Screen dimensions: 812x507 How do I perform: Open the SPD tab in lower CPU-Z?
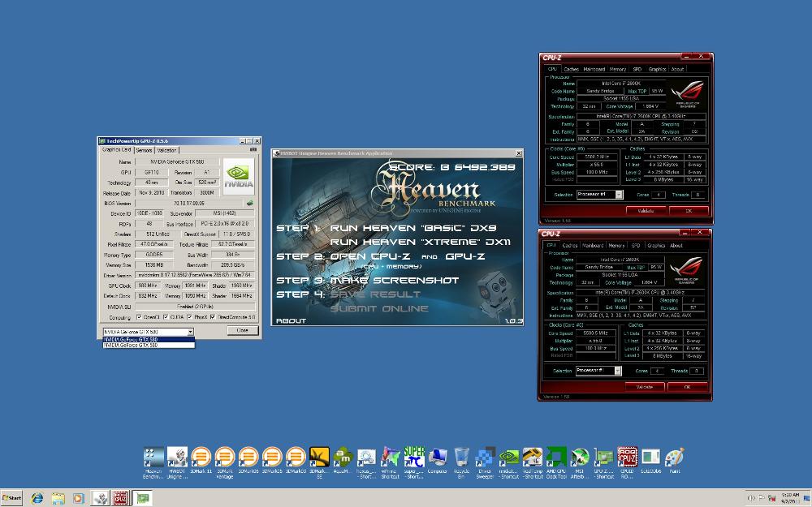pos(636,246)
